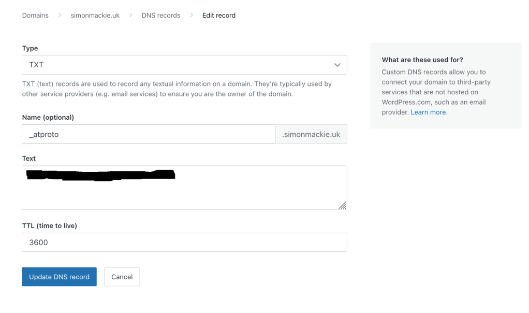
Task: Open the Learn more link
Action: pos(428,112)
